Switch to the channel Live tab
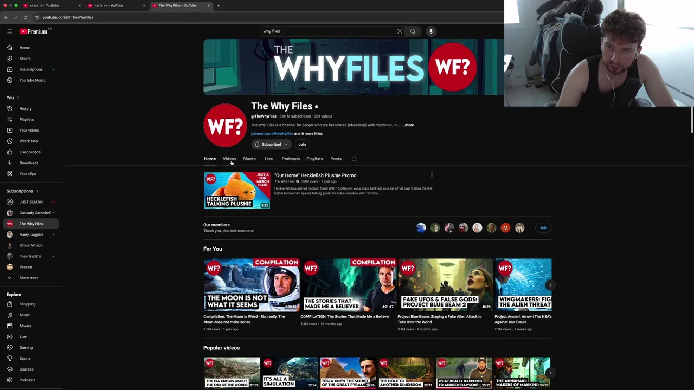The image size is (694, 390). click(268, 159)
